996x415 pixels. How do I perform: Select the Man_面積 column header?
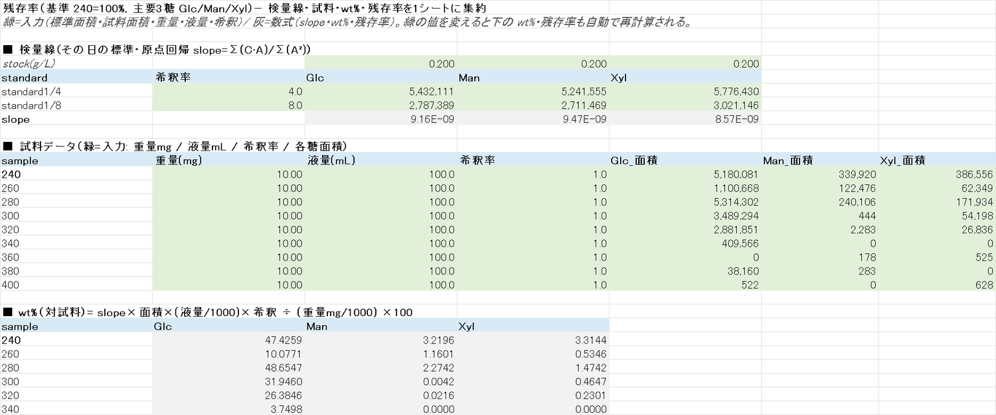click(x=819, y=160)
